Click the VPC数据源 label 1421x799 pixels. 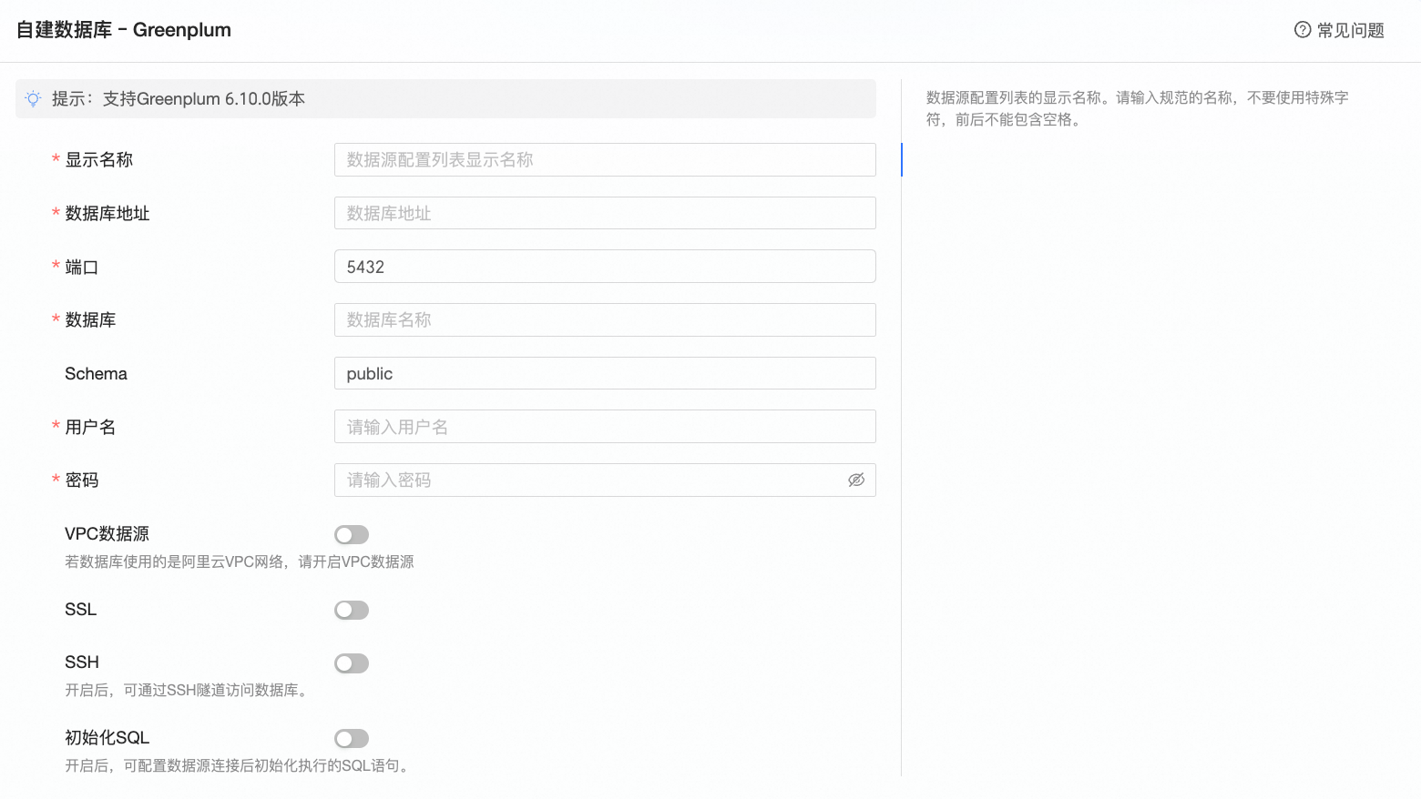tap(107, 534)
